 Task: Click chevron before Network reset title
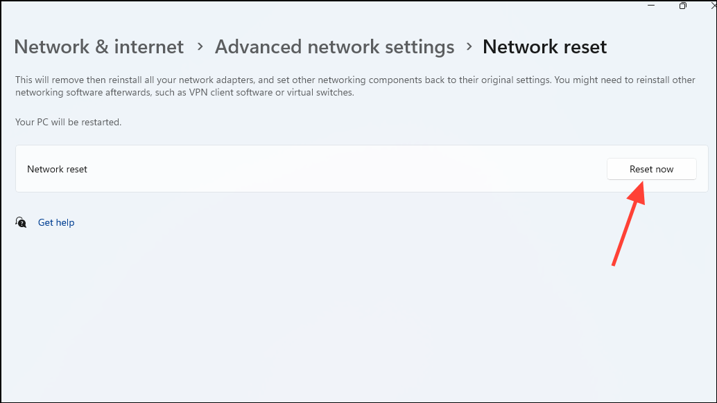point(469,46)
